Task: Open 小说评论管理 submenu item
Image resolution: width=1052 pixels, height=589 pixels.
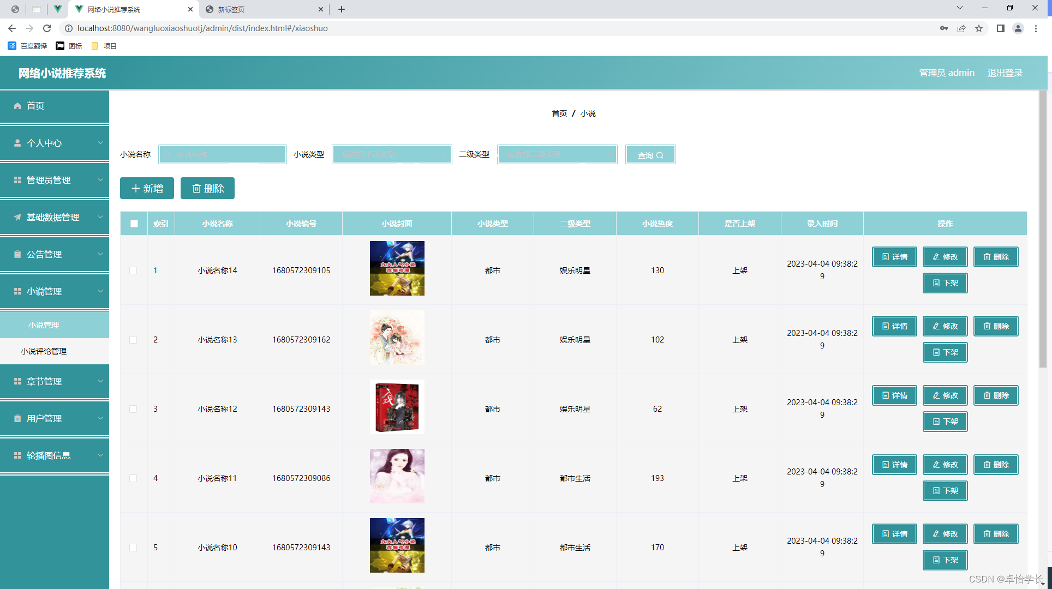Action: (44, 351)
